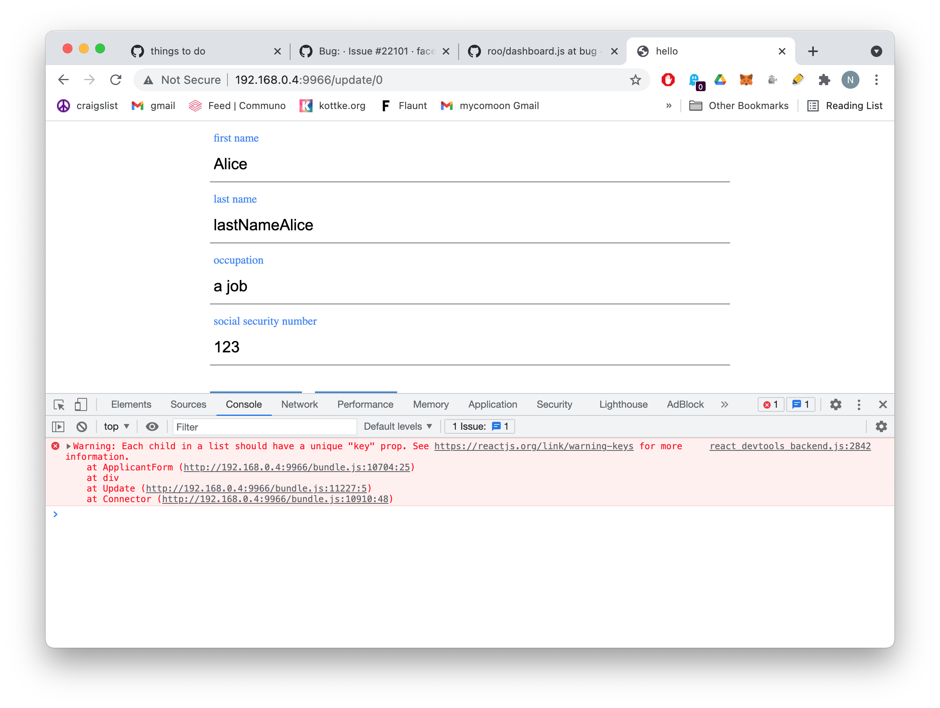The image size is (940, 708).
Task: Expand the warning message triangle
Action: pyautogui.click(x=68, y=446)
